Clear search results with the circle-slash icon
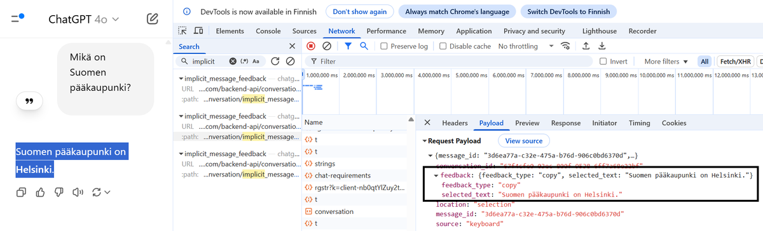The width and height of the screenshot is (763, 231). [290, 62]
